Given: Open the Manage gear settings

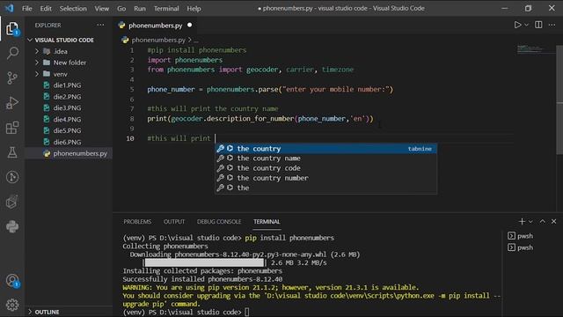Looking at the screenshot, I should (12, 305).
